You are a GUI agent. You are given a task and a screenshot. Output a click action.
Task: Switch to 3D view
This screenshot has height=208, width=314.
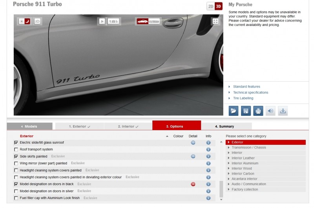point(219,6)
